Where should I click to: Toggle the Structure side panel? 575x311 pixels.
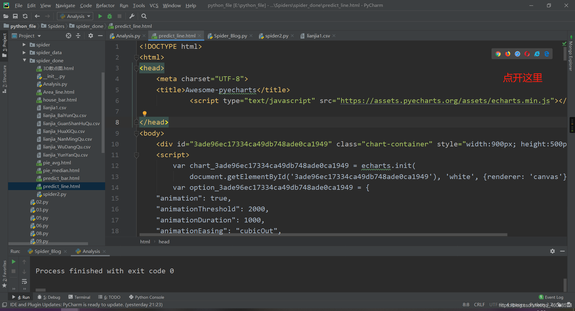4,79
